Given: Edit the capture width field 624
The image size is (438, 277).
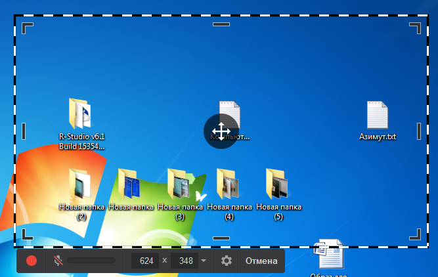Looking at the screenshot, I should (145, 261).
